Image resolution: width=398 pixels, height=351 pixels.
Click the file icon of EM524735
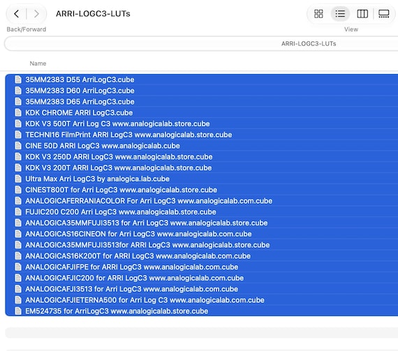point(18,311)
